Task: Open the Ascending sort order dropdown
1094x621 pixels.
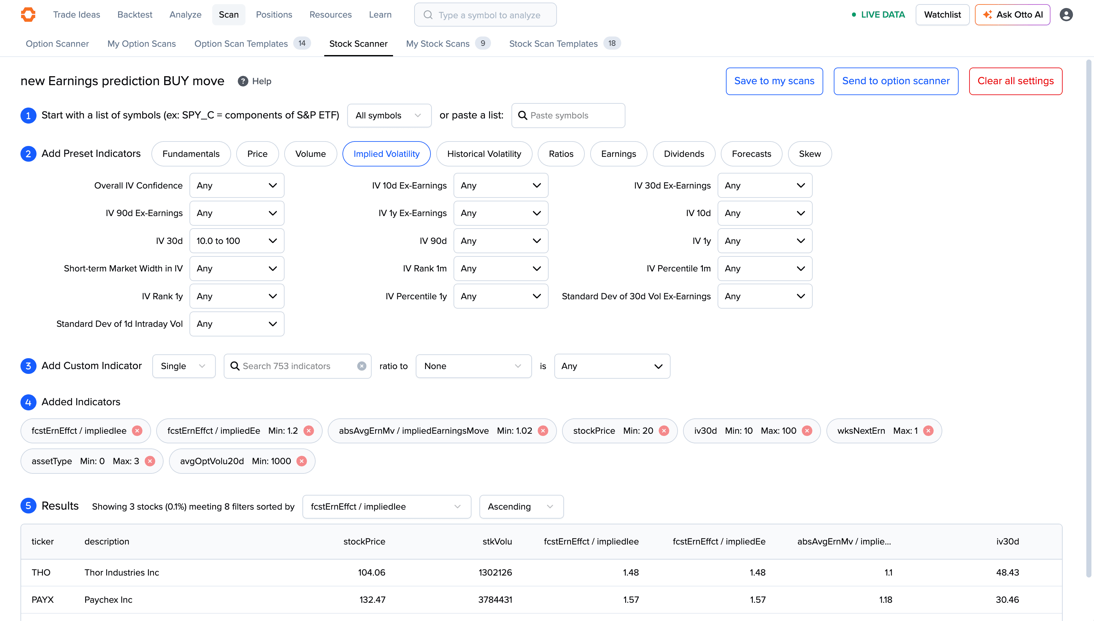Action: (521, 507)
